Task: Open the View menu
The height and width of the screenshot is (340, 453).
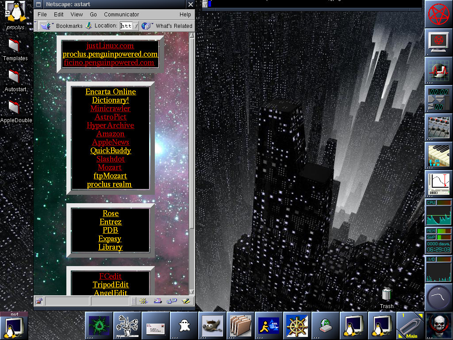Action: point(77,15)
